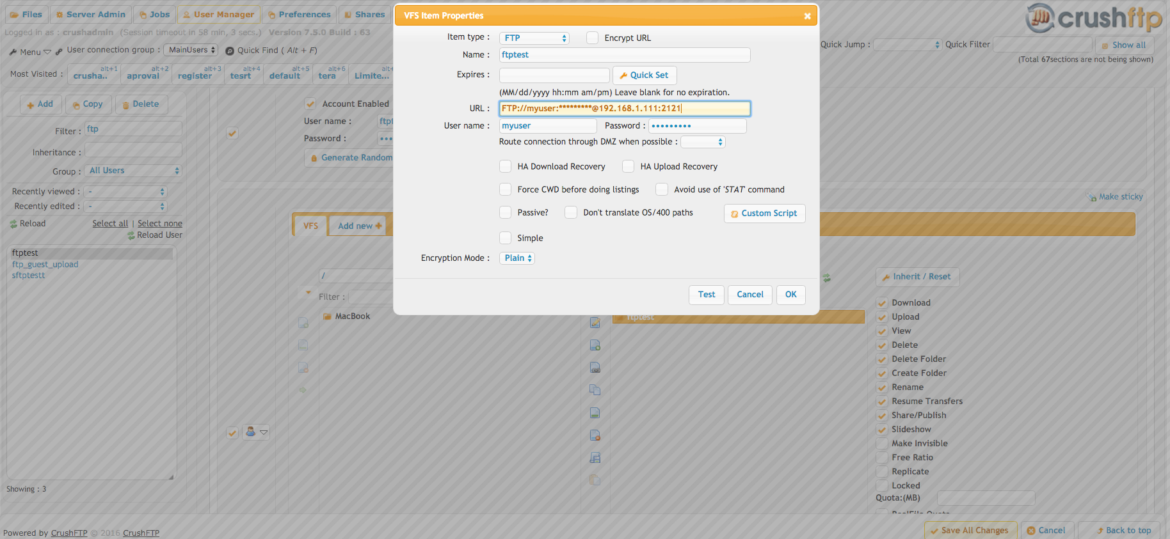1170x539 pixels.
Task: Click the Expires date field
Action: pos(554,75)
